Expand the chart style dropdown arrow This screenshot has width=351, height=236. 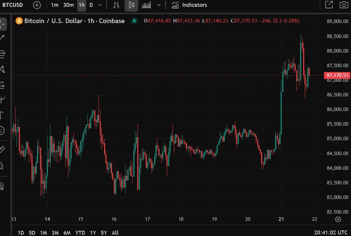159,5
